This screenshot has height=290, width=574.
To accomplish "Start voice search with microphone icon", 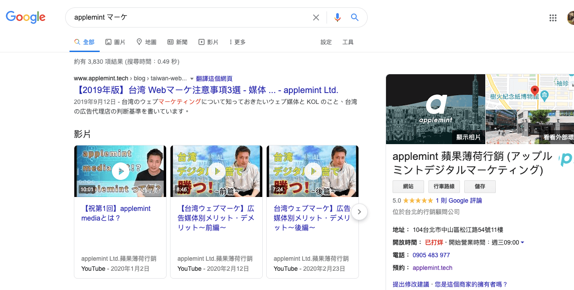I will click(x=337, y=17).
